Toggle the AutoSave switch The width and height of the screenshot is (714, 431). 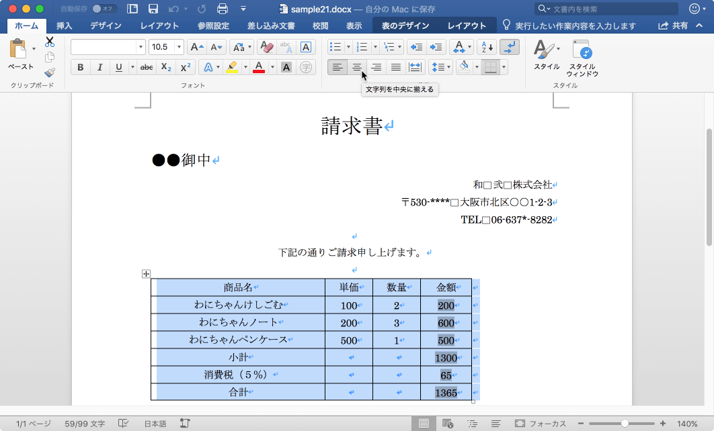click(104, 9)
